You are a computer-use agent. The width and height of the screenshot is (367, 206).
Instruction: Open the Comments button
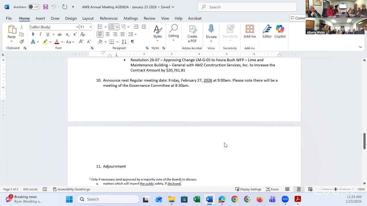(x=298, y=18)
